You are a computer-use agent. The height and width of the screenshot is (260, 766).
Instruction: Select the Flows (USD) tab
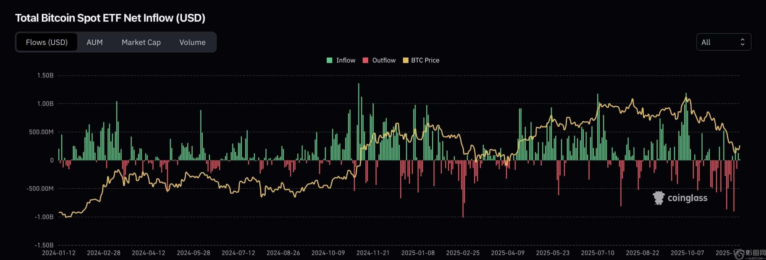click(x=47, y=42)
